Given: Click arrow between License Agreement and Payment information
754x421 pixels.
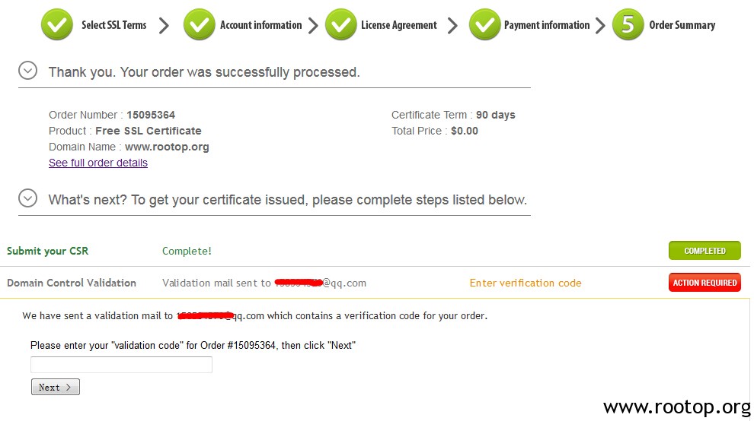Looking at the screenshot, I should (x=452, y=25).
